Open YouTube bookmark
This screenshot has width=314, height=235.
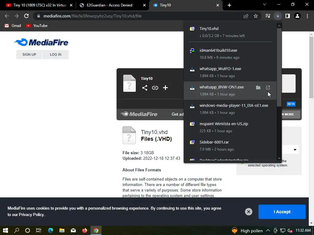point(37,26)
